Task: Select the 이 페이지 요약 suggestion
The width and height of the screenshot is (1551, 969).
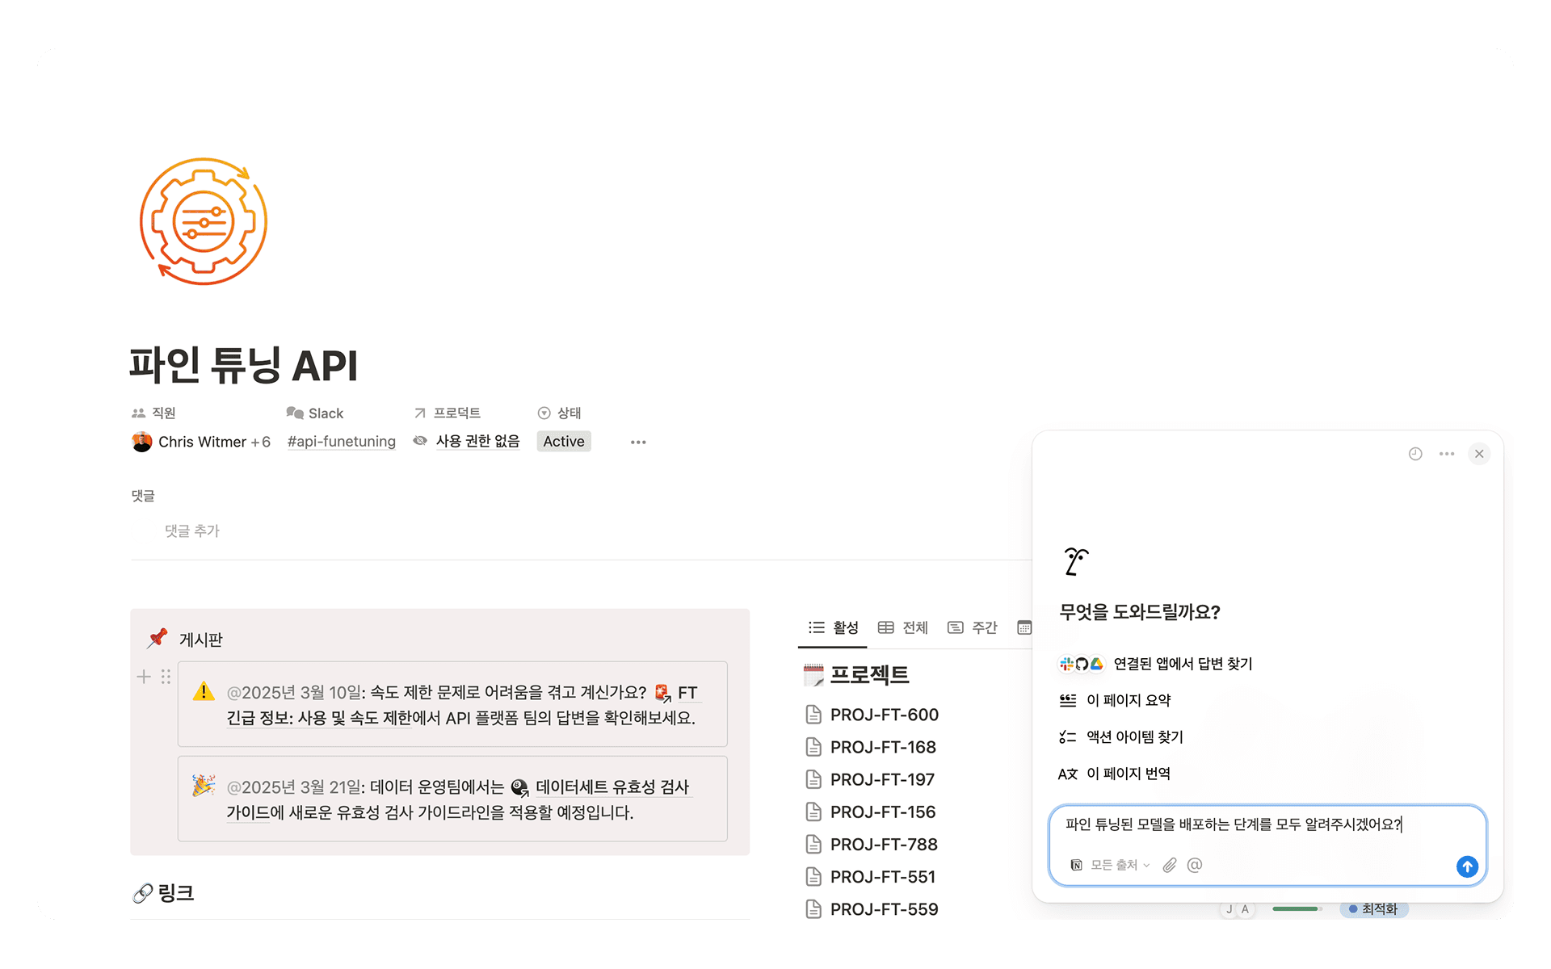Action: 1129,700
